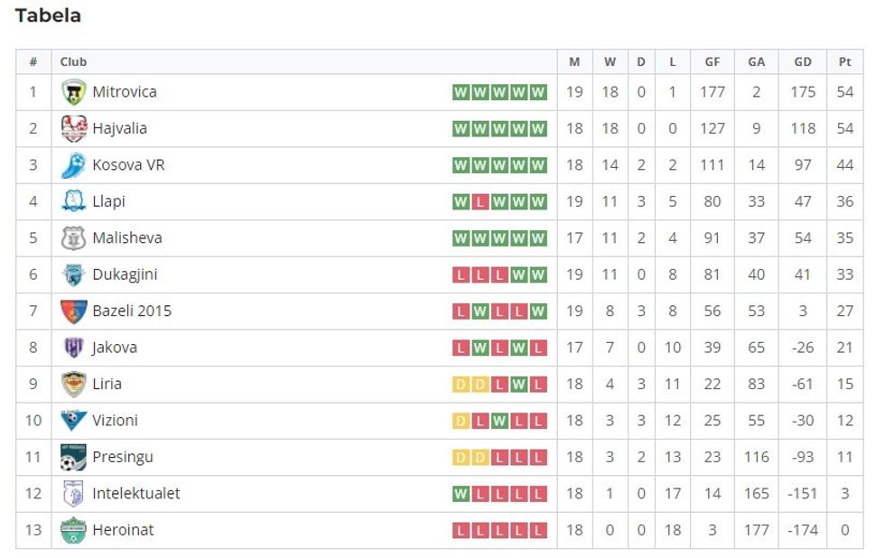
Task: Click Llapi's red L form badge
Action: 480,202
